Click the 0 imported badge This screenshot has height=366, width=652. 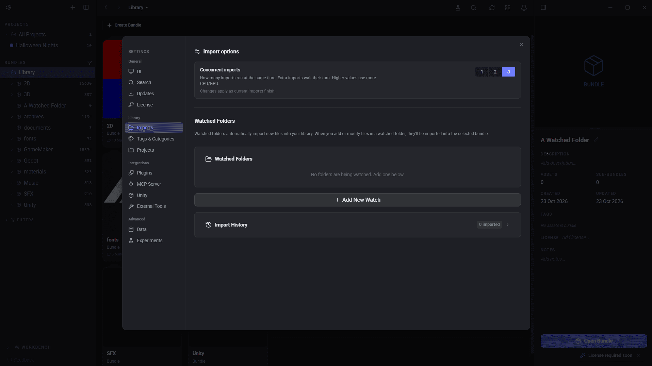click(489, 224)
